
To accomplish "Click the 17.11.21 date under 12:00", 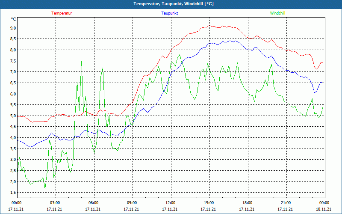I will point(170,209).
